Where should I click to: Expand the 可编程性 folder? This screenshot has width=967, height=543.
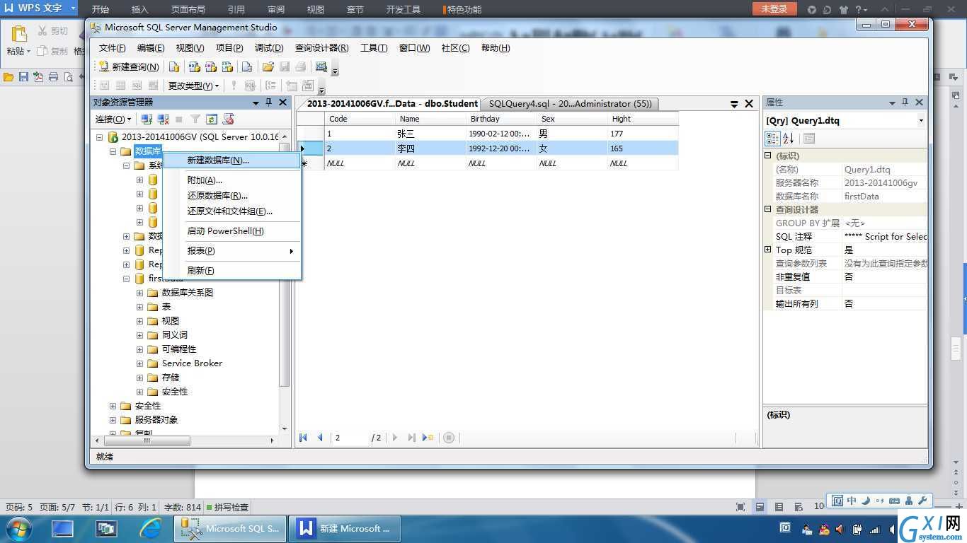click(x=140, y=349)
